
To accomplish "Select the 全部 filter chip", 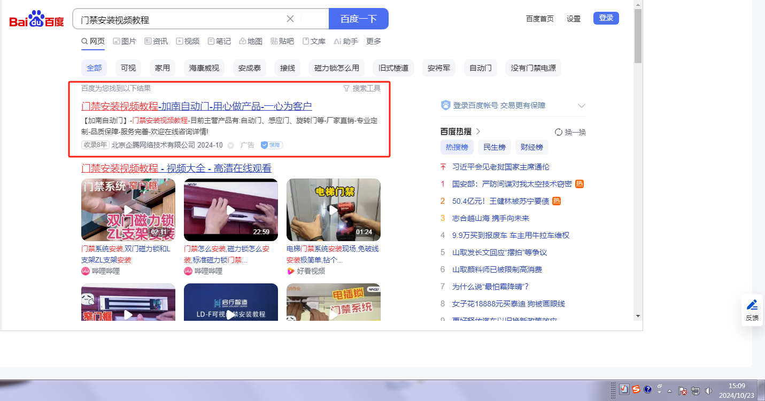I will click(94, 68).
